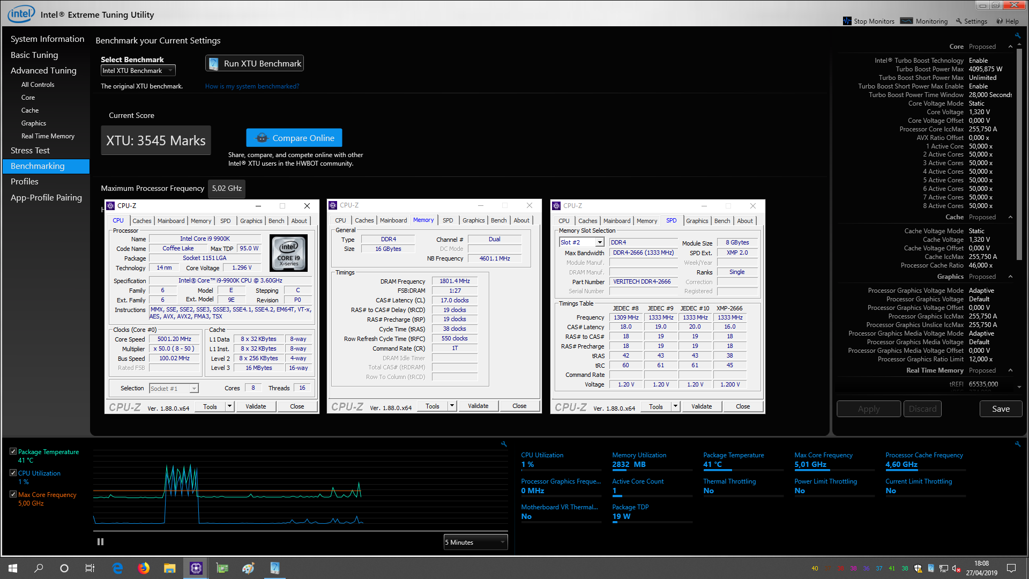Open Task View on taskbar
The width and height of the screenshot is (1029, 579).
[90, 568]
